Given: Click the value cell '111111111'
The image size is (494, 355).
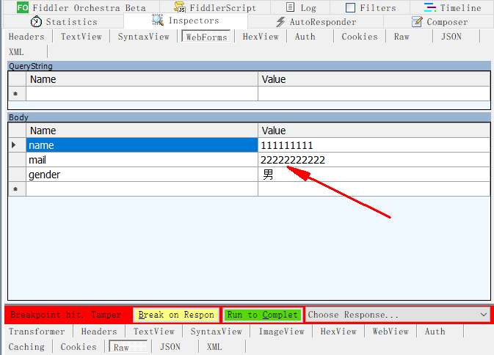Looking at the screenshot, I should (x=374, y=145).
